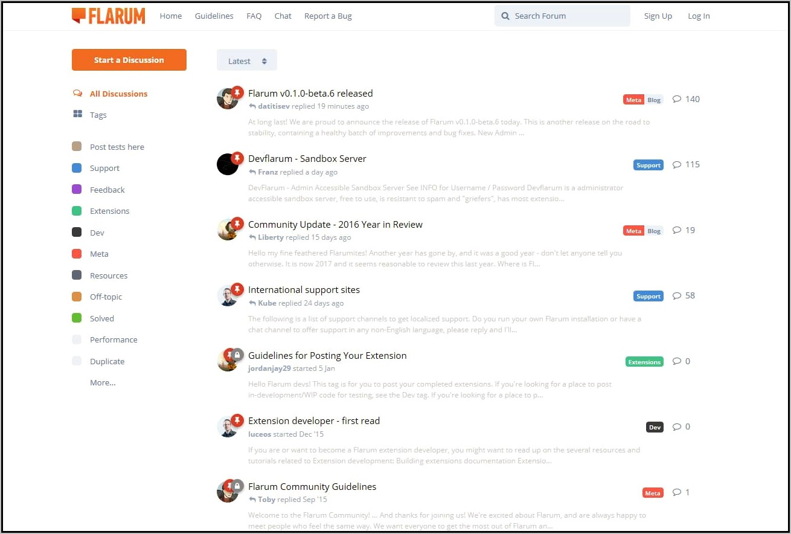Click the Flarum logo
The width and height of the screenshot is (791, 534).
[108, 16]
